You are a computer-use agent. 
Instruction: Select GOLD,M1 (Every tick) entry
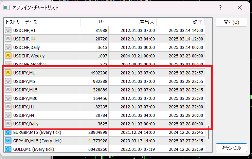pyautogui.click(x=105, y=149)
